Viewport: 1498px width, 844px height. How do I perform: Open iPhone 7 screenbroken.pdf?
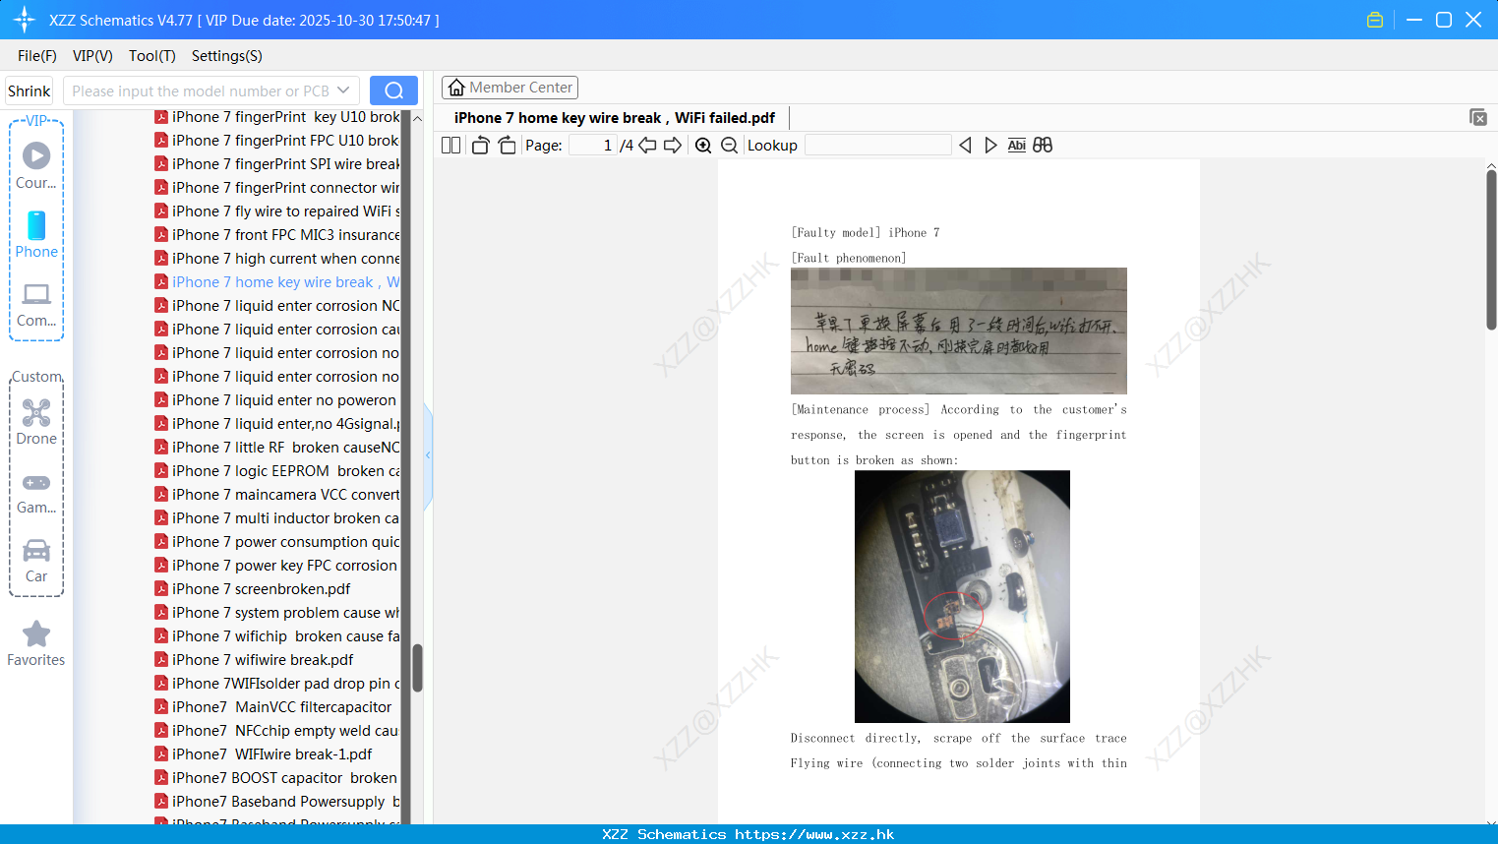[x=253, y=589]
